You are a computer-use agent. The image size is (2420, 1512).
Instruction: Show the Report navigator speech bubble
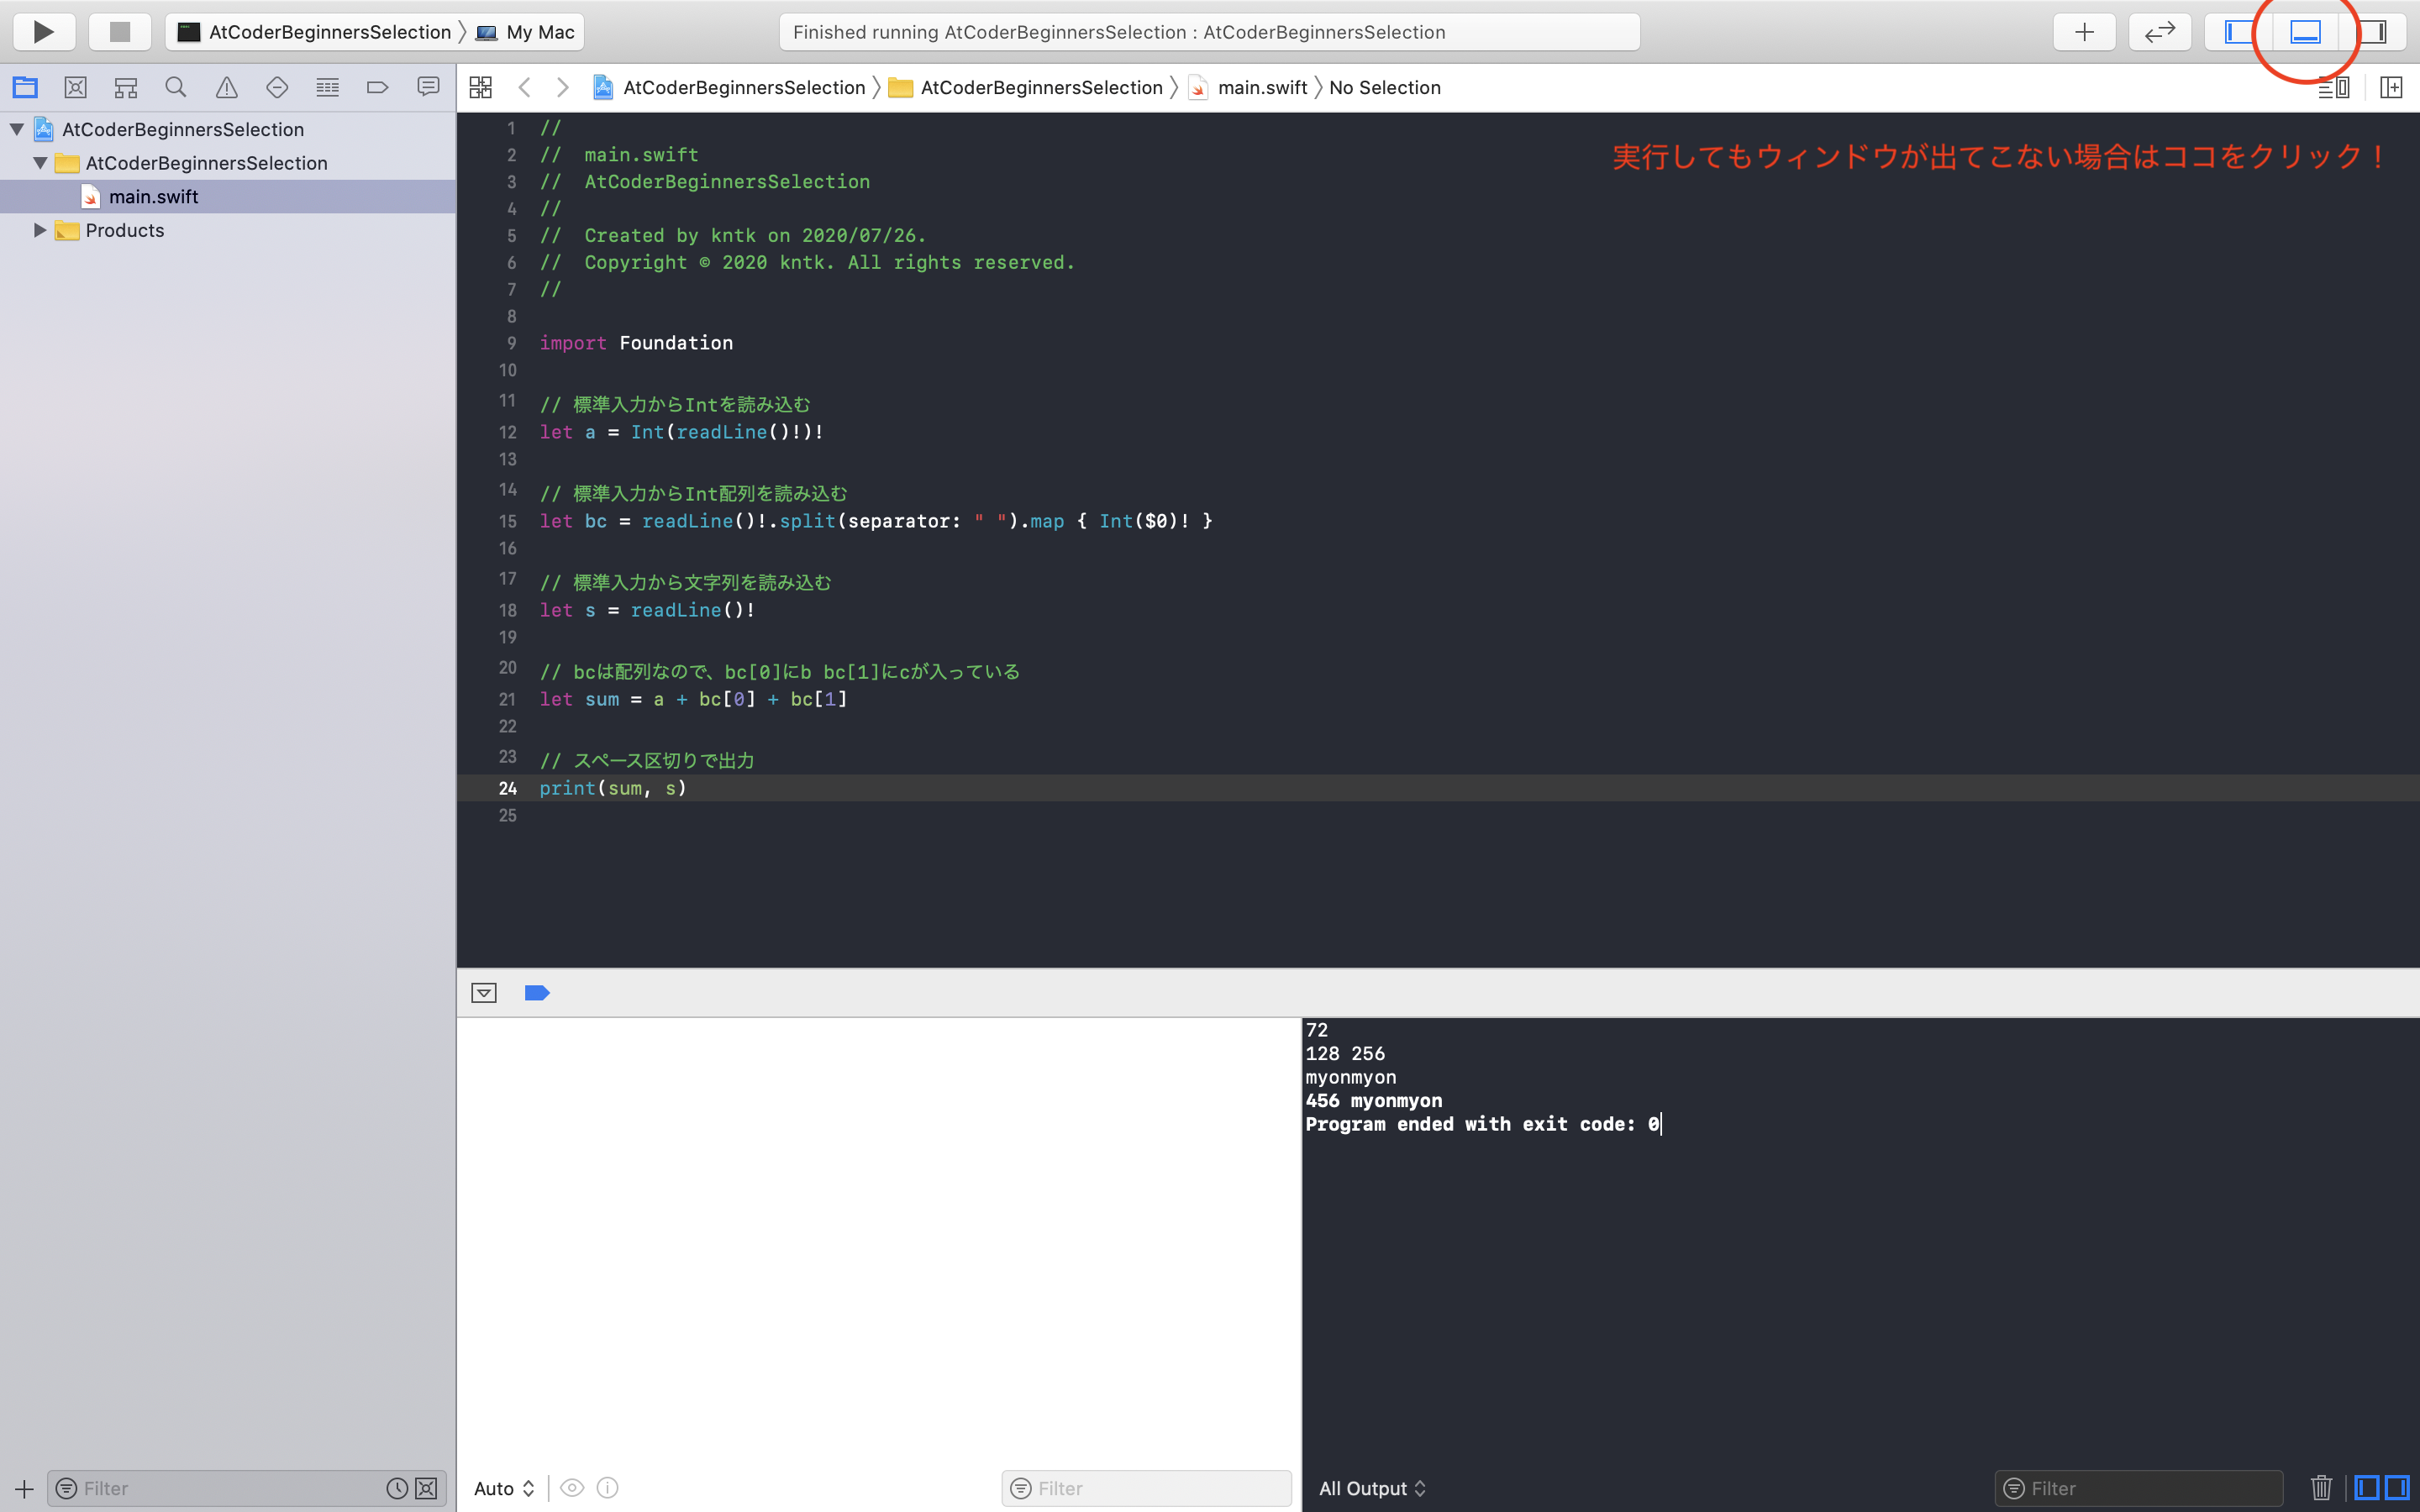point(428,88)
